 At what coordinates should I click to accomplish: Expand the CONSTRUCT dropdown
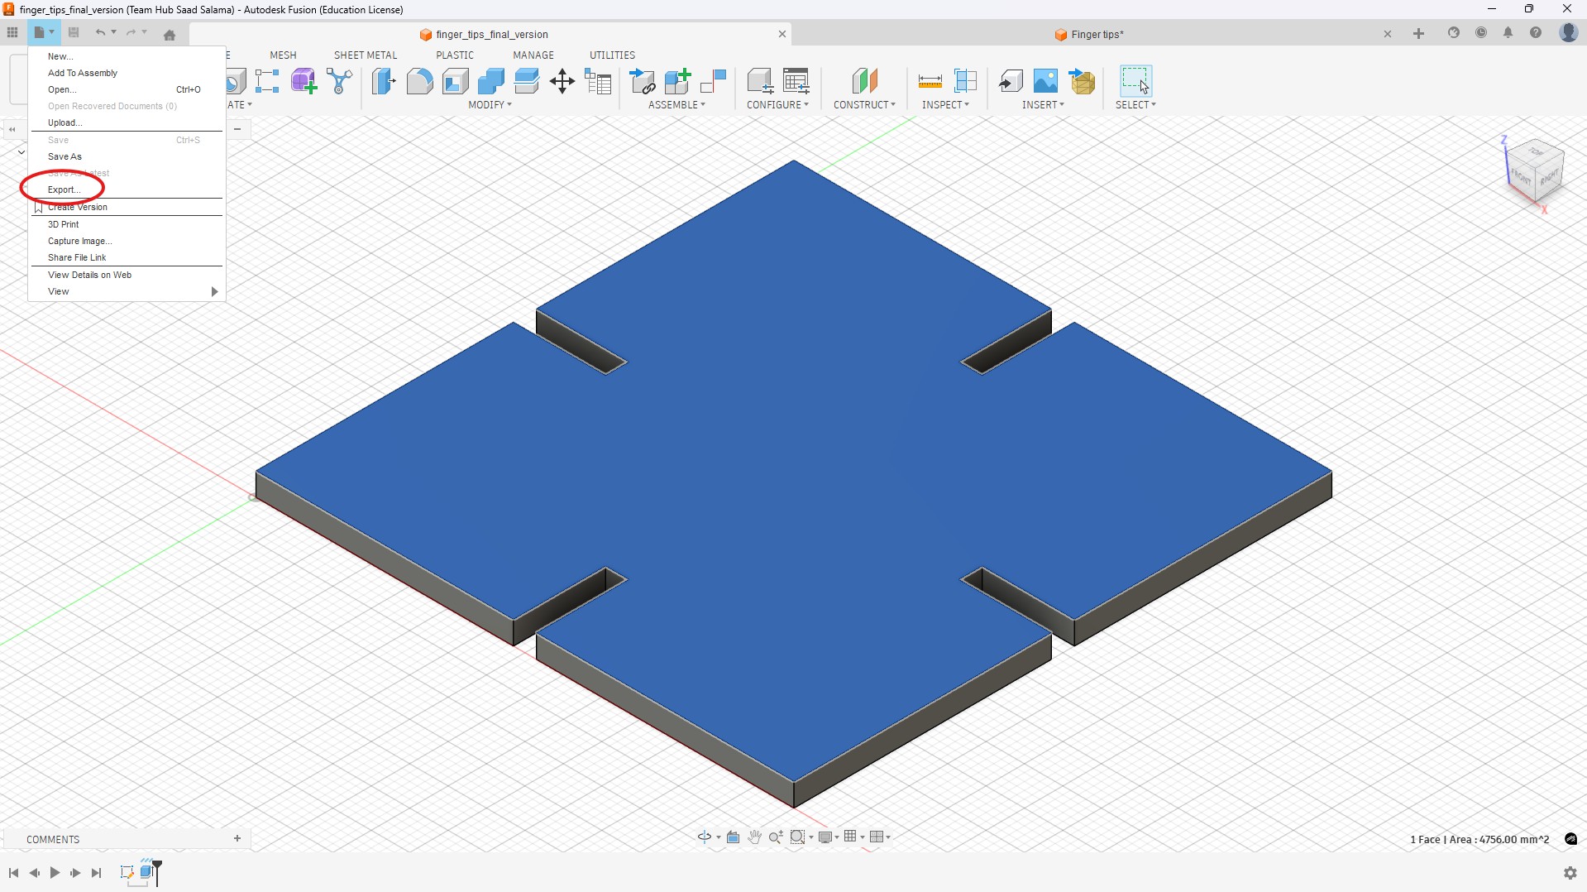pyautogui.click(x=864, y=105)
